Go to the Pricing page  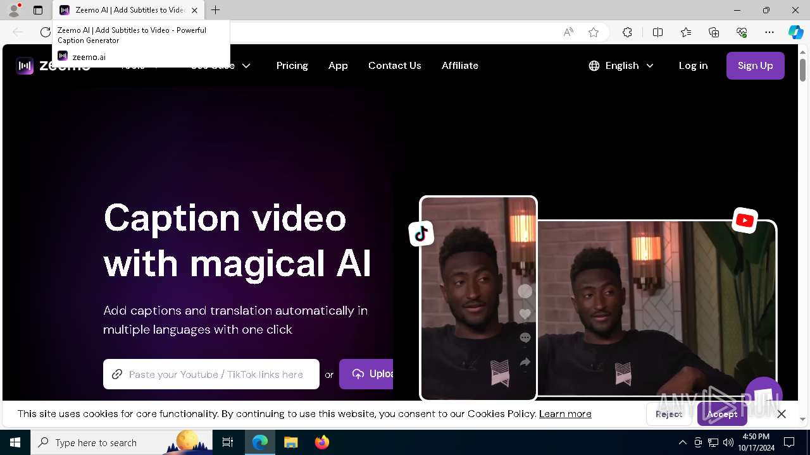point(292,66)
